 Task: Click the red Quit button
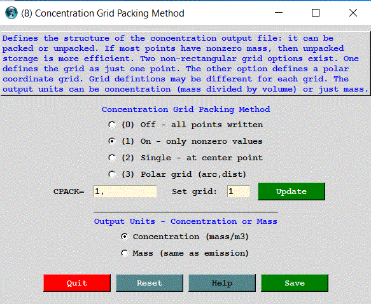pos(77,283)
